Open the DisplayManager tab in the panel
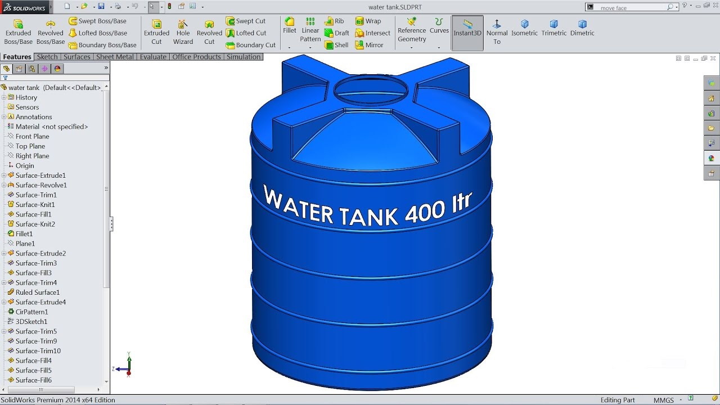This screenshot has width=720, height=405. coord(57,69)
